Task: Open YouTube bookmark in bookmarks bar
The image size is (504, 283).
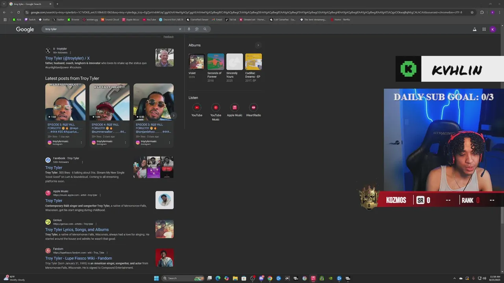Action: pos(150,20)
